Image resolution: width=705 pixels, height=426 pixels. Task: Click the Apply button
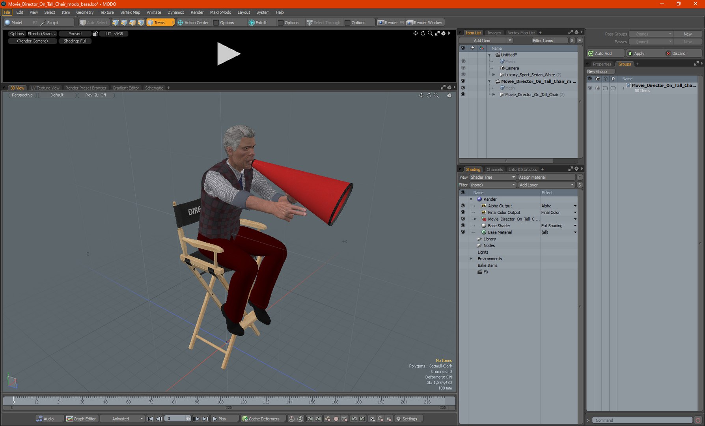coord(644,53)
